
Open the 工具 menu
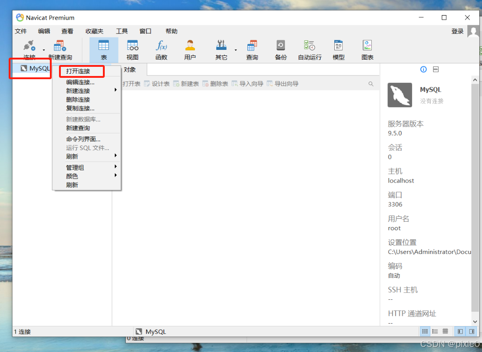click(x=122, y=32)
